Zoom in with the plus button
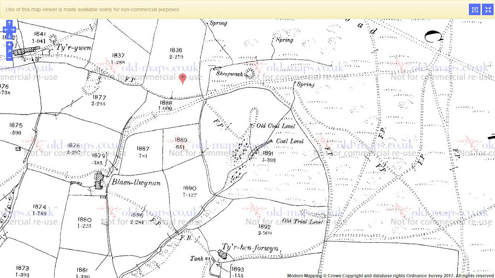 [10, 44]
